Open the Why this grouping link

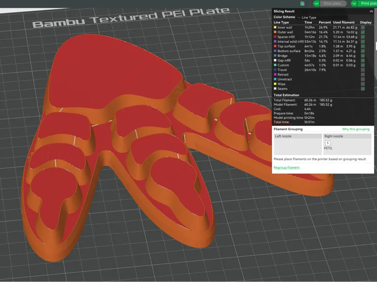(356, 129)
